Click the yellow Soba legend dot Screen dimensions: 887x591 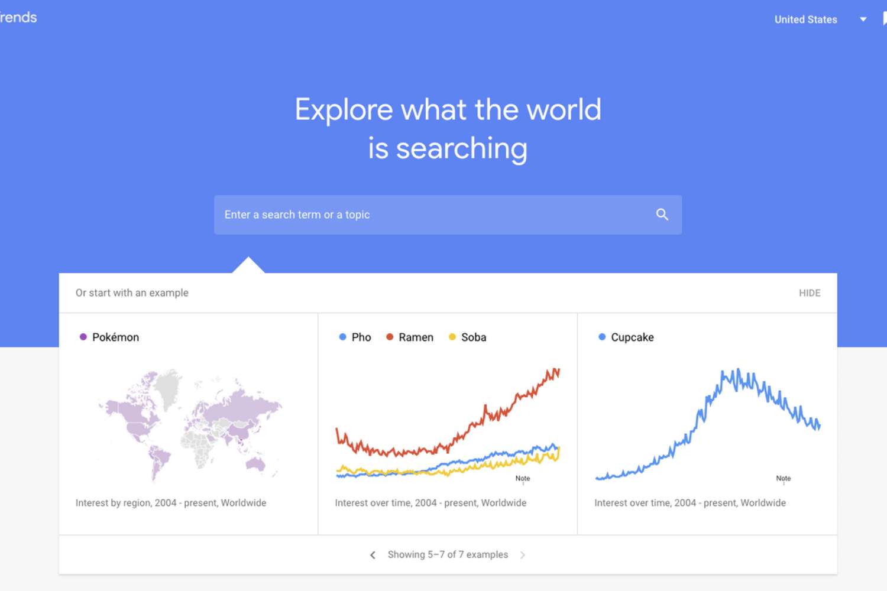click(x=452, y=337)
